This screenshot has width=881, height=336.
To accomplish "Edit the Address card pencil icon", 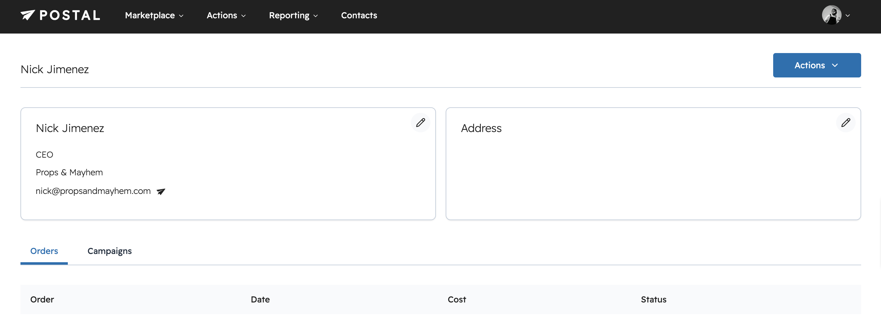I will coord(846,123).
